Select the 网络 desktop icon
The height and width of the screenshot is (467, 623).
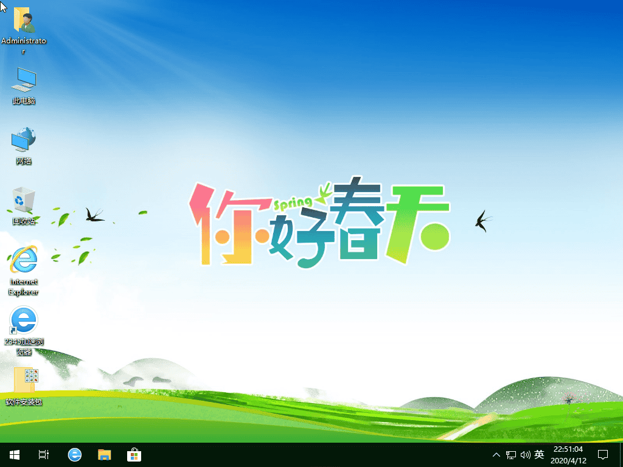(24, 146)
